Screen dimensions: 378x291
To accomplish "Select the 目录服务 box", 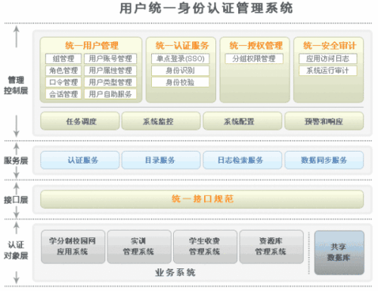I will (161, 160).
